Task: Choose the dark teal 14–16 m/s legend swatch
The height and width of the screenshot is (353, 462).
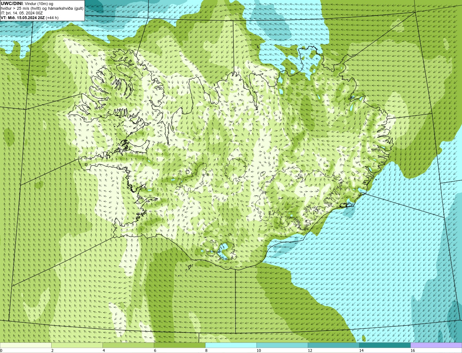Action: point(385,345)
